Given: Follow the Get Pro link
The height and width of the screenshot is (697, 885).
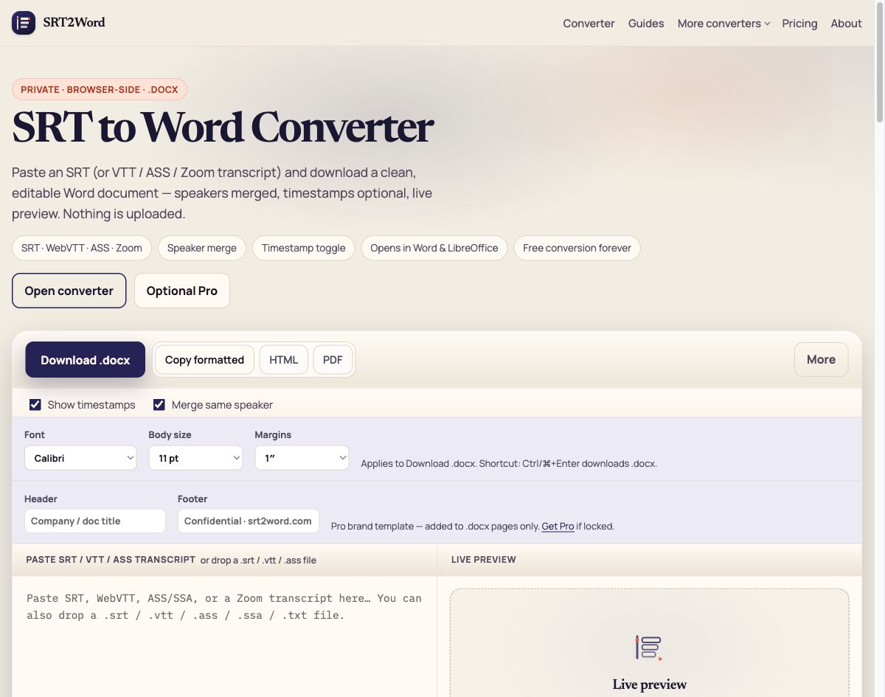Looking at the screenshot, I should pyautogui.click(x=558, y=527).
